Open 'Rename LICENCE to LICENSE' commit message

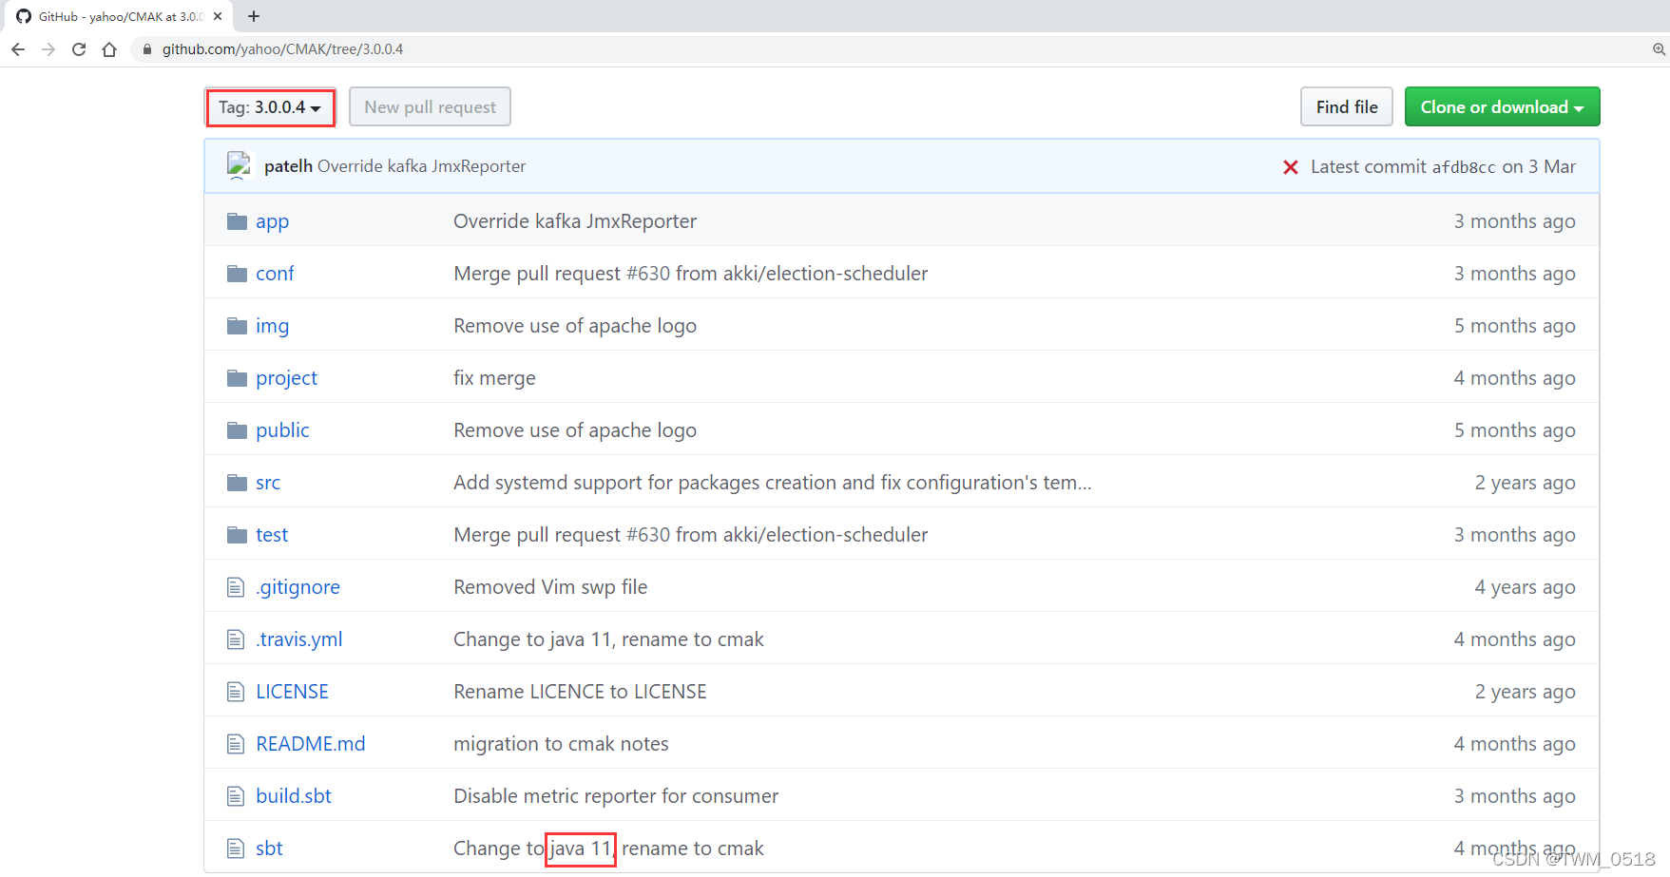tap(580, 692)
